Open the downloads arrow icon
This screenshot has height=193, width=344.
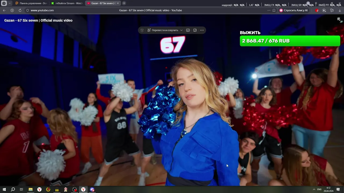pos(340,10)
